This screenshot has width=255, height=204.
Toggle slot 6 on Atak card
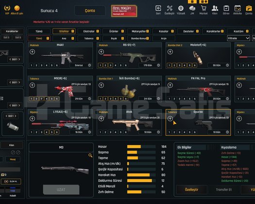126,132
